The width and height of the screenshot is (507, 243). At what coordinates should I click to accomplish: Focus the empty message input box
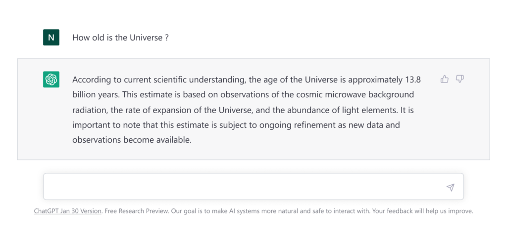click(253, 187)
